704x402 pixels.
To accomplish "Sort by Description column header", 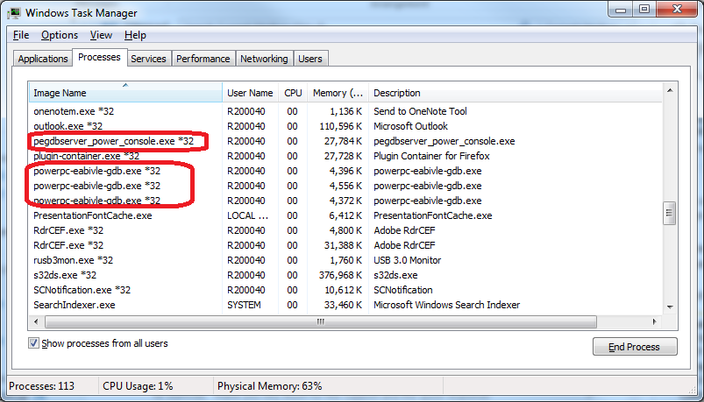I will click(x=515, y=93).
